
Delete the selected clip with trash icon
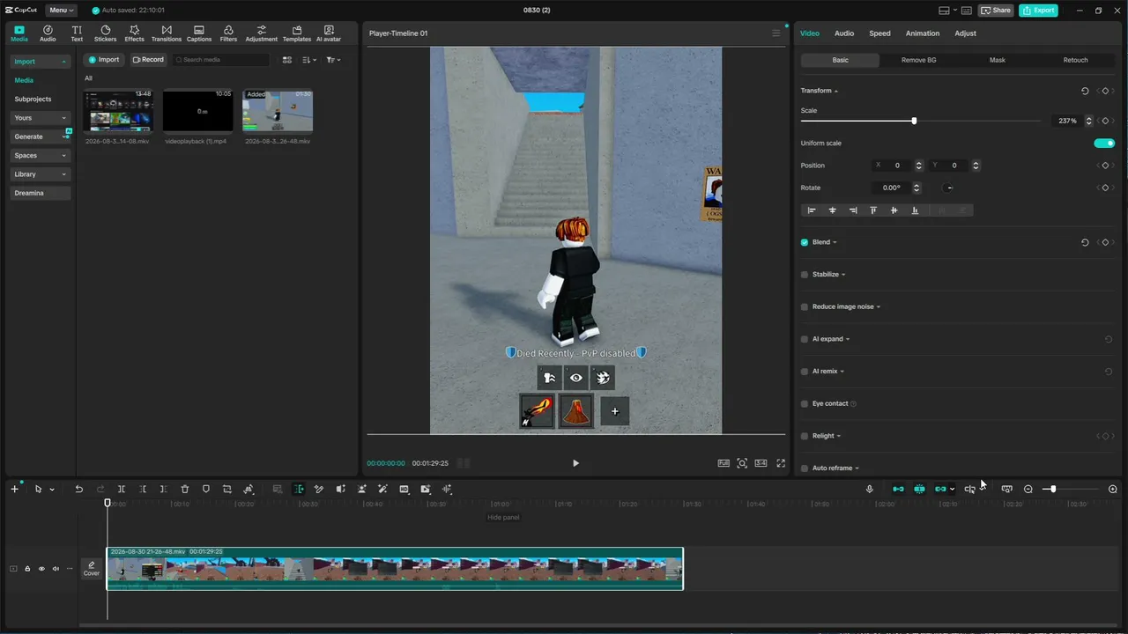click(x=185, y=489)
